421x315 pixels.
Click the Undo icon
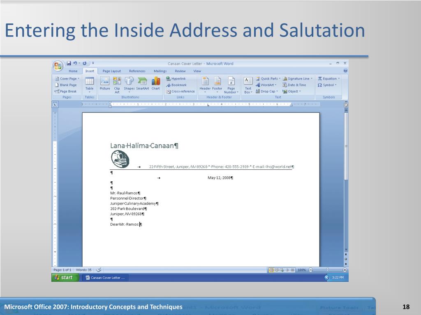[x=75, y=63]
